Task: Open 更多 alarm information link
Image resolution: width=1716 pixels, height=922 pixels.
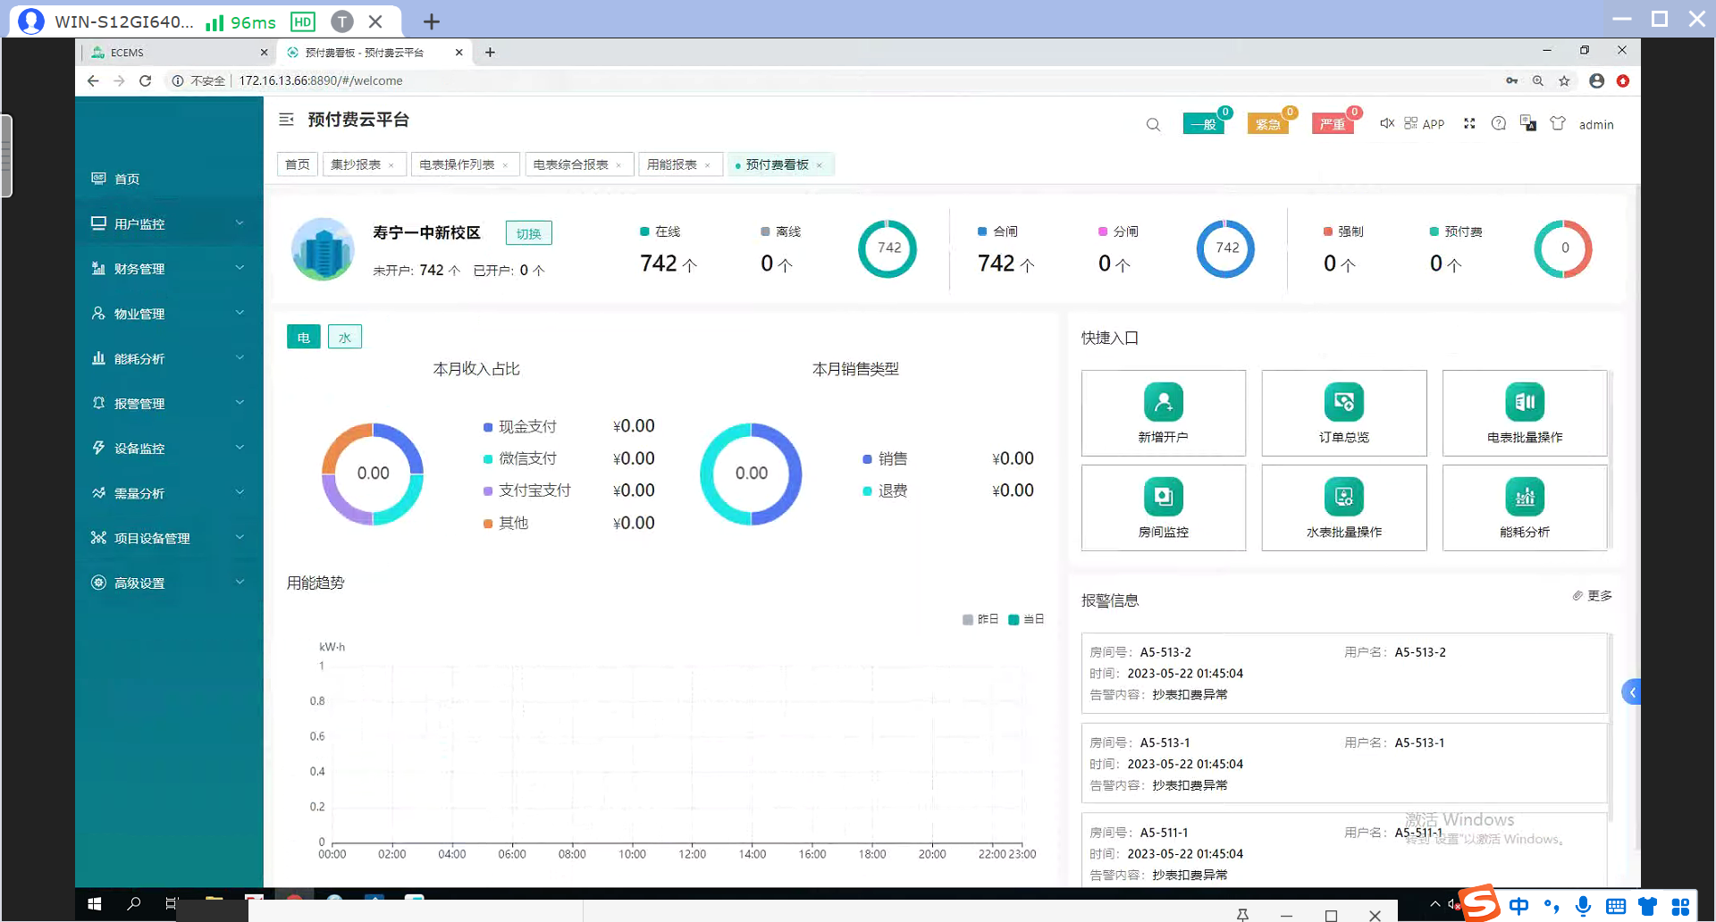Action: [1593, 596]
